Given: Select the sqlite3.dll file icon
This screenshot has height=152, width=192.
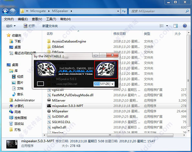Looking at the screenshot, I should 49,127.
